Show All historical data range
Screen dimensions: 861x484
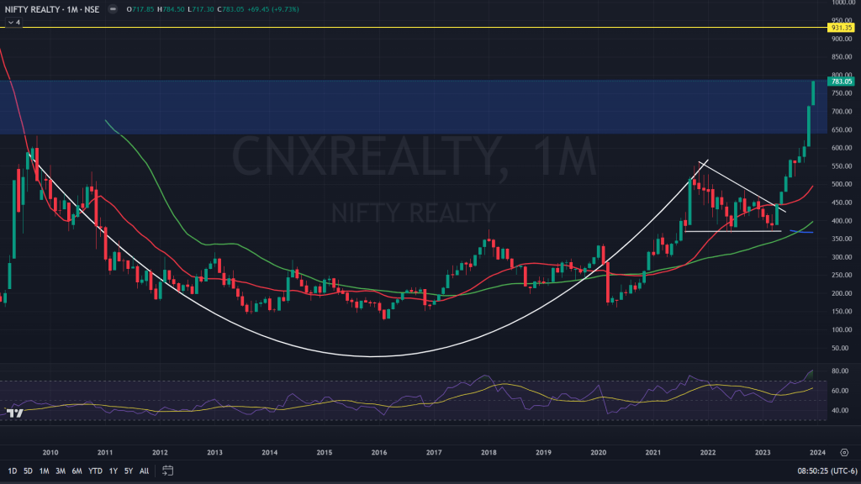pyautogui.click(x=145, y=471)
